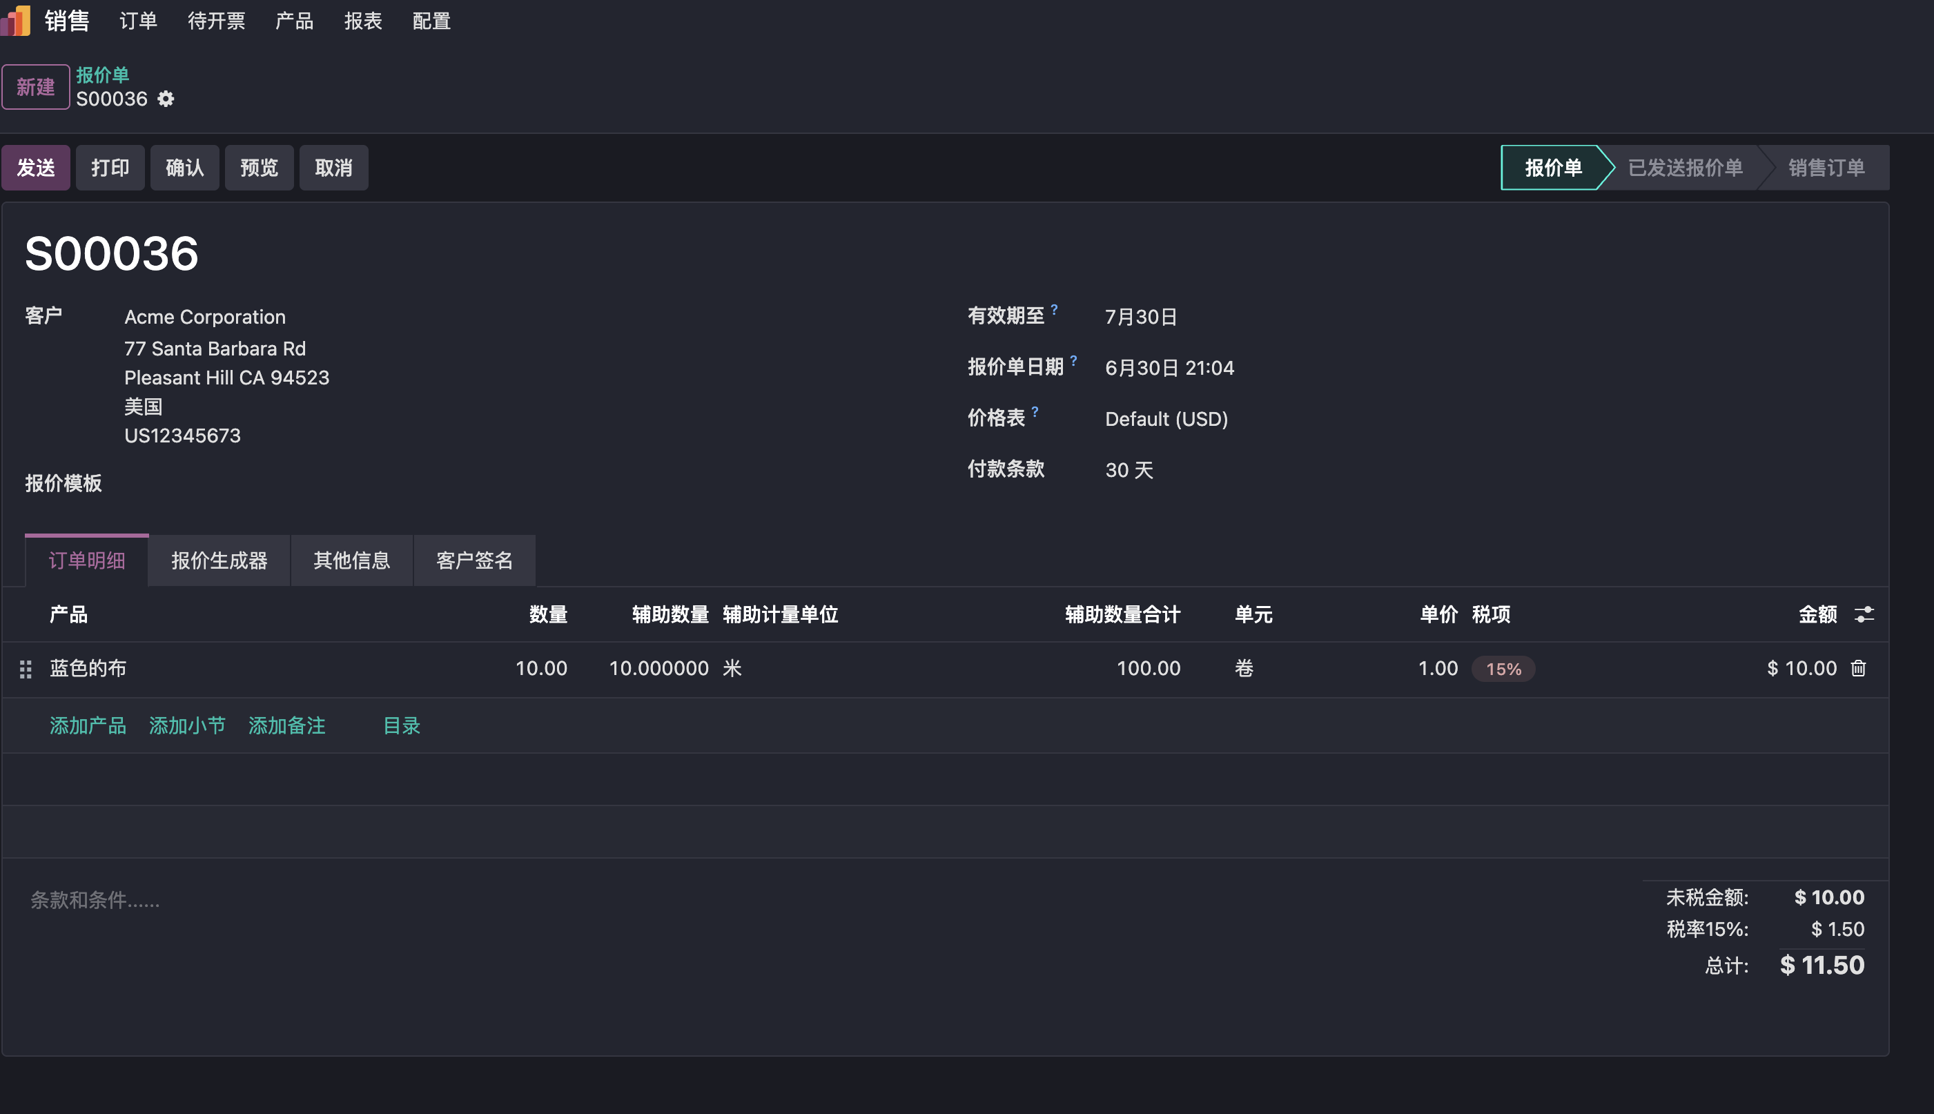
Task: Go to the 销售 app title
Action: tap(66, 21)
